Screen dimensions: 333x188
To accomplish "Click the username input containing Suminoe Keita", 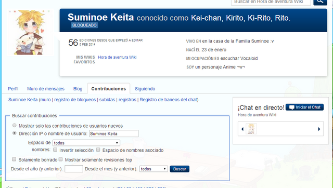I will (114, 133).
